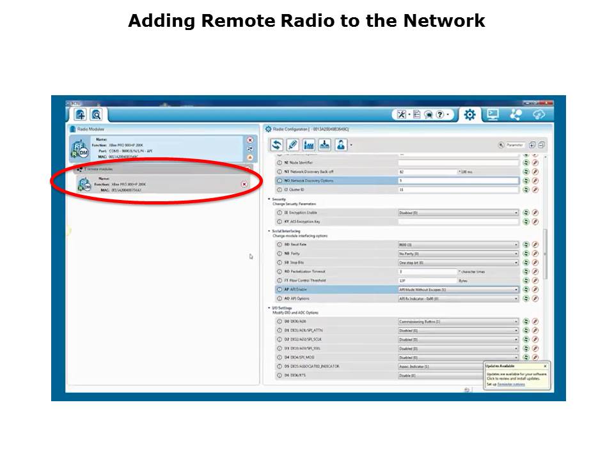Click the Parameter search field

pos(511,145)
